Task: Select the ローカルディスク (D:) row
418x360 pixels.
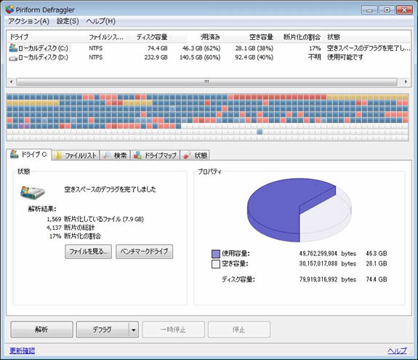Action: [x=209, y=57]
